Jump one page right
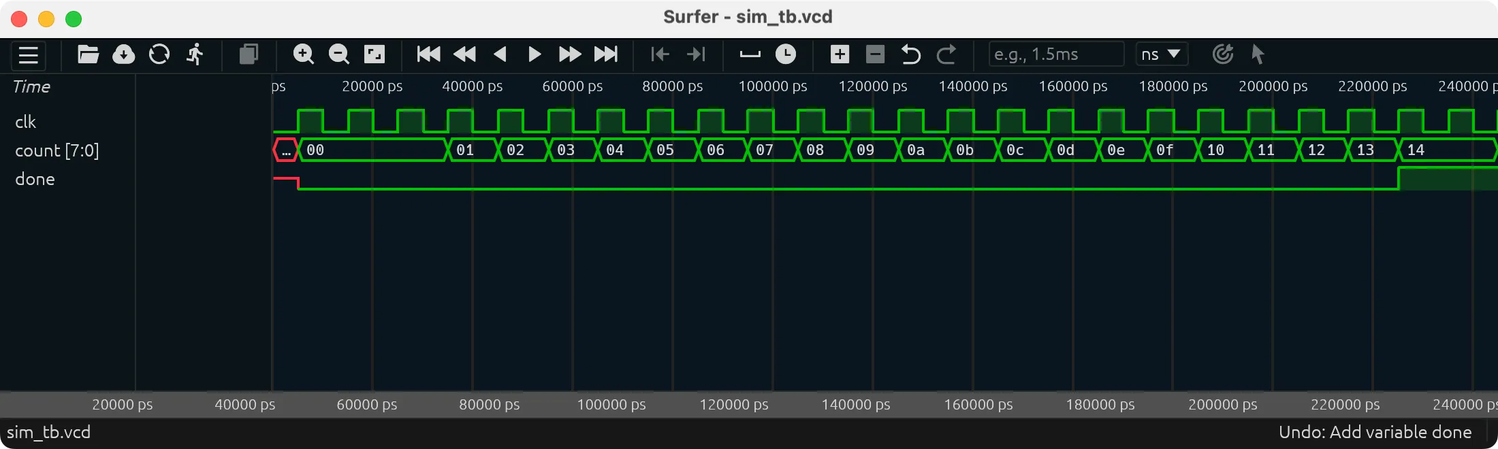Image resolution: width=1498 pixels, height=449 pixels. pyautogui.click(x=570, y=54)
